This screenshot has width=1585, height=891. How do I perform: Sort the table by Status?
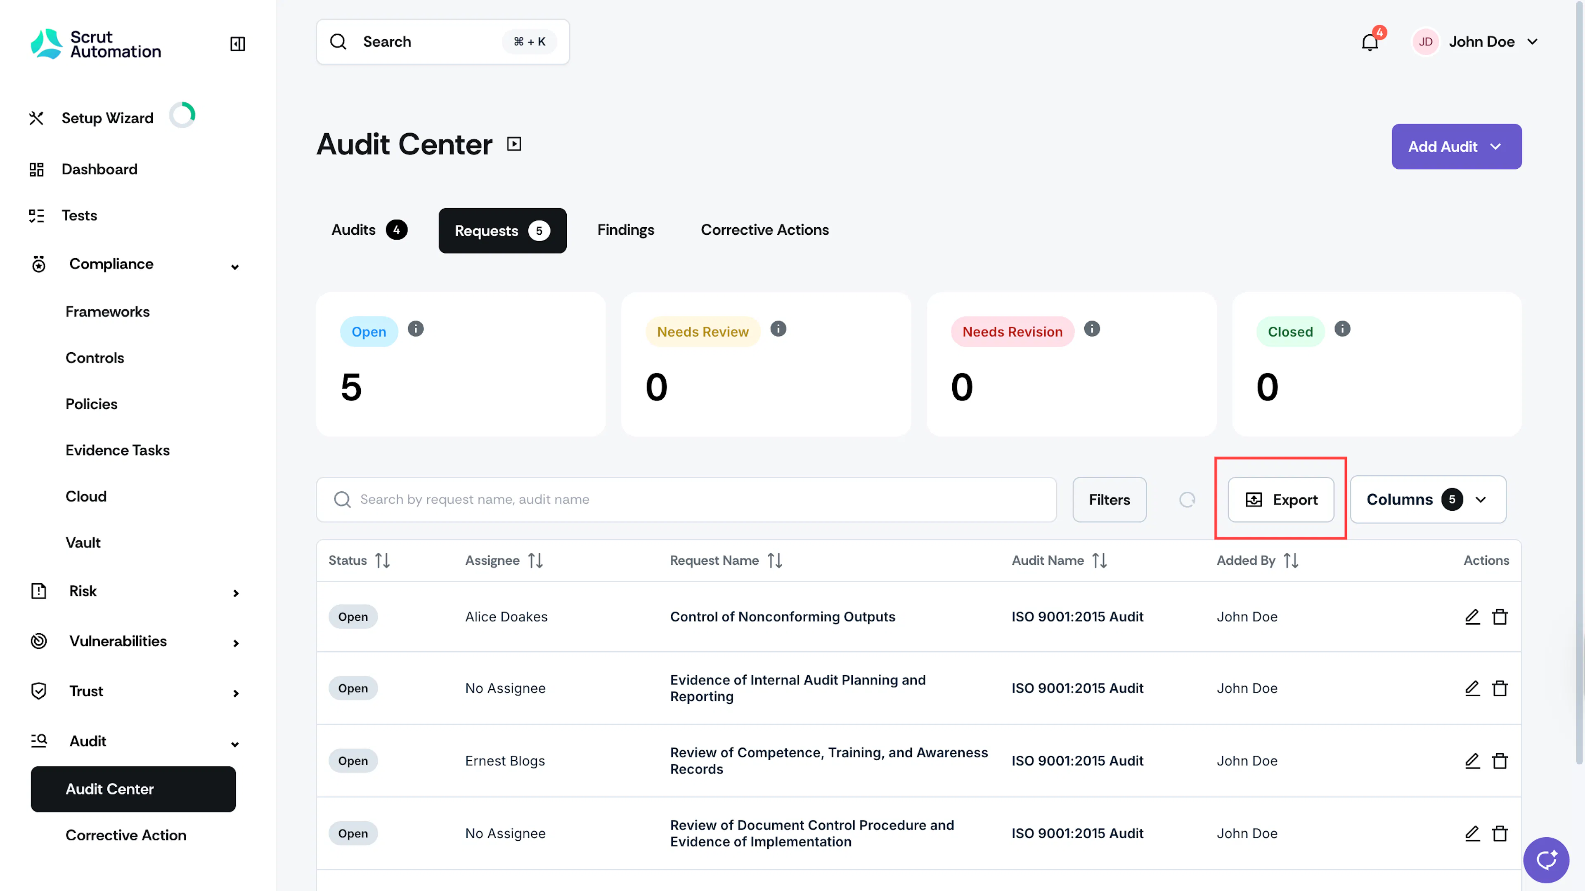click(383, 560)
